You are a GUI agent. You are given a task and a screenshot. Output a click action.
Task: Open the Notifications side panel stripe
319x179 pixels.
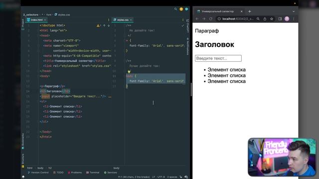coord(187,46)
